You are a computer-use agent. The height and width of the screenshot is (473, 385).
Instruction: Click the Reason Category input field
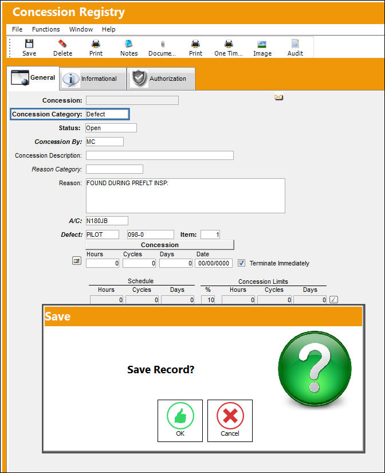click(115, 169)
